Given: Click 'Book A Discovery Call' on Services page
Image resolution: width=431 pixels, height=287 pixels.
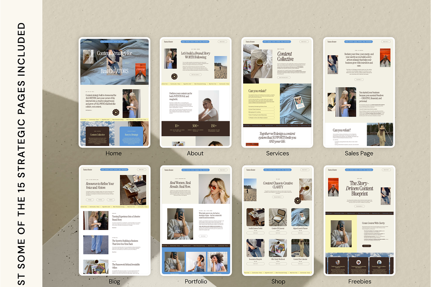Looking at the screenshot, I should [283, 77].
